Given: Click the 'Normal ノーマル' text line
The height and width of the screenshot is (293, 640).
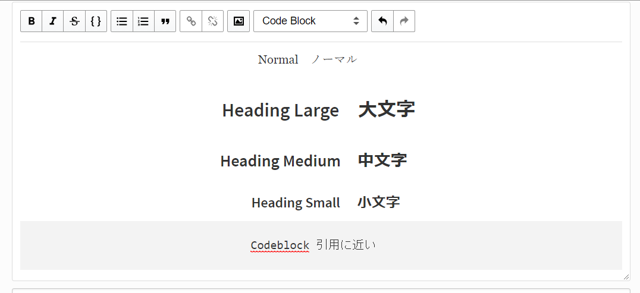Looking at the screenshot, I should click(x=308, y=59).
